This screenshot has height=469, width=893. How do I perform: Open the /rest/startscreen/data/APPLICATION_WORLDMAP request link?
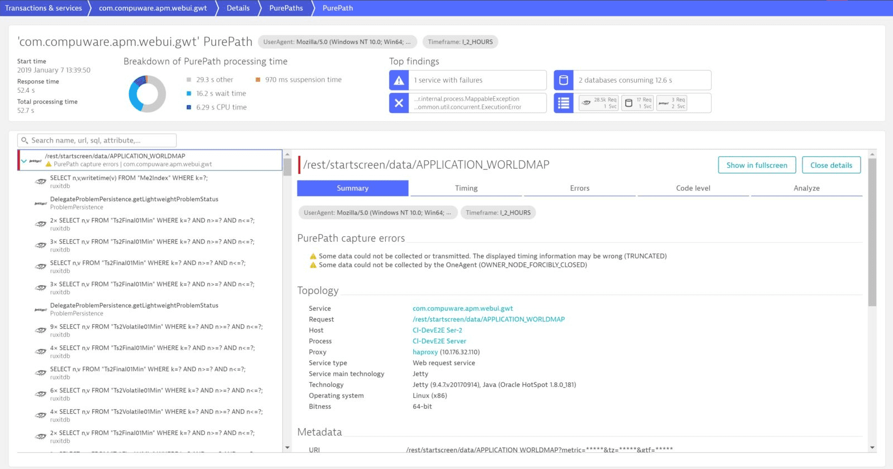coord(489,319)
